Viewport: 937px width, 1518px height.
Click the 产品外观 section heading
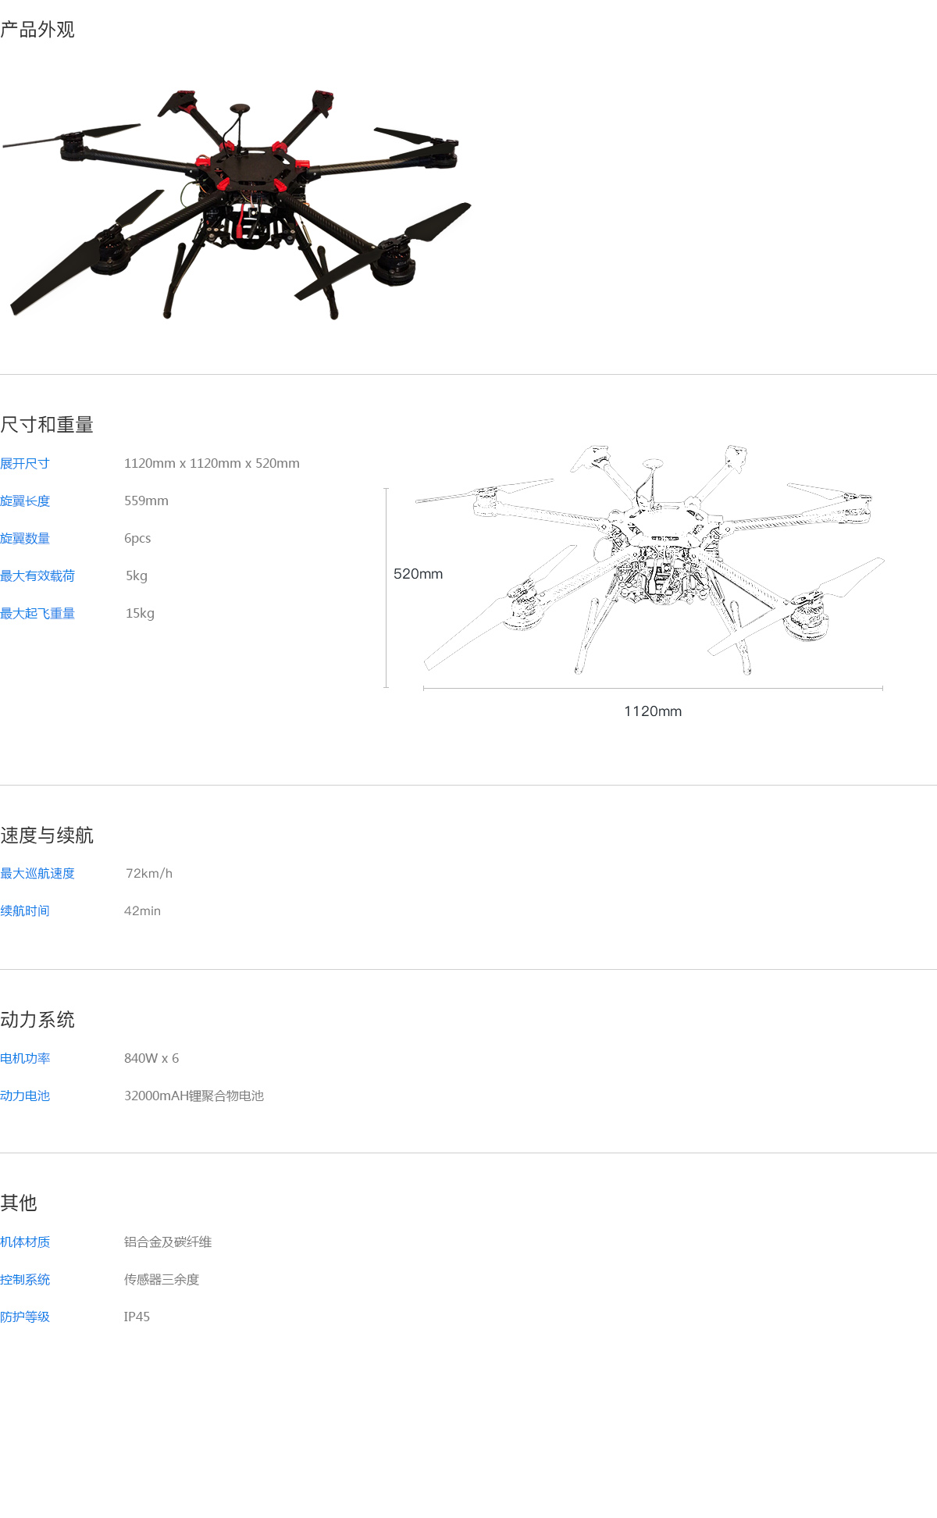[37, 30]
